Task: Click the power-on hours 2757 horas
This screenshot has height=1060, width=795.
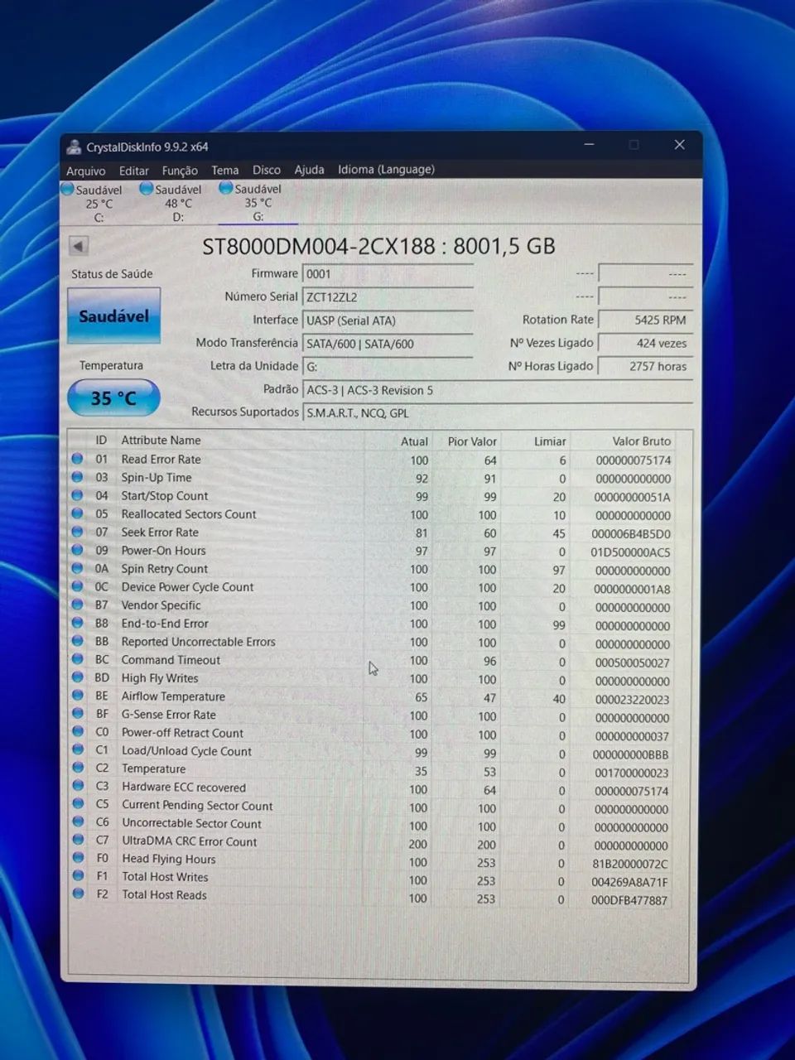Action: click(645, 366)
